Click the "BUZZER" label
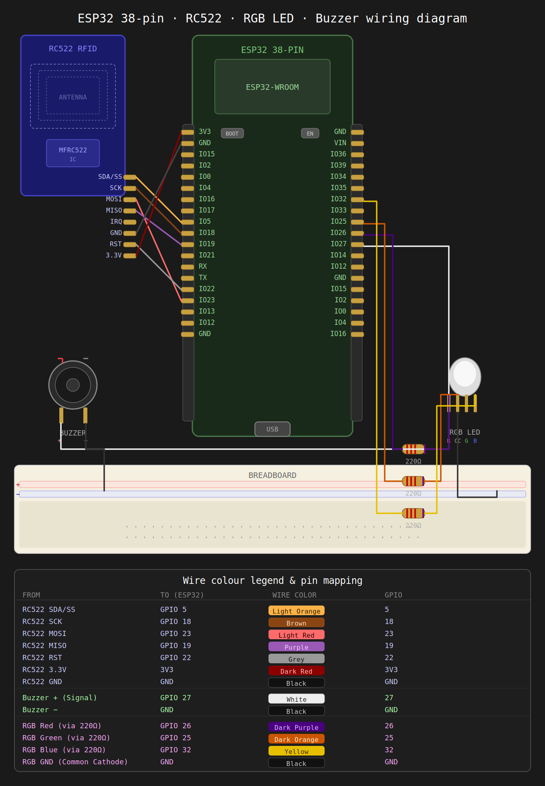545x786 pixels. 73,433
